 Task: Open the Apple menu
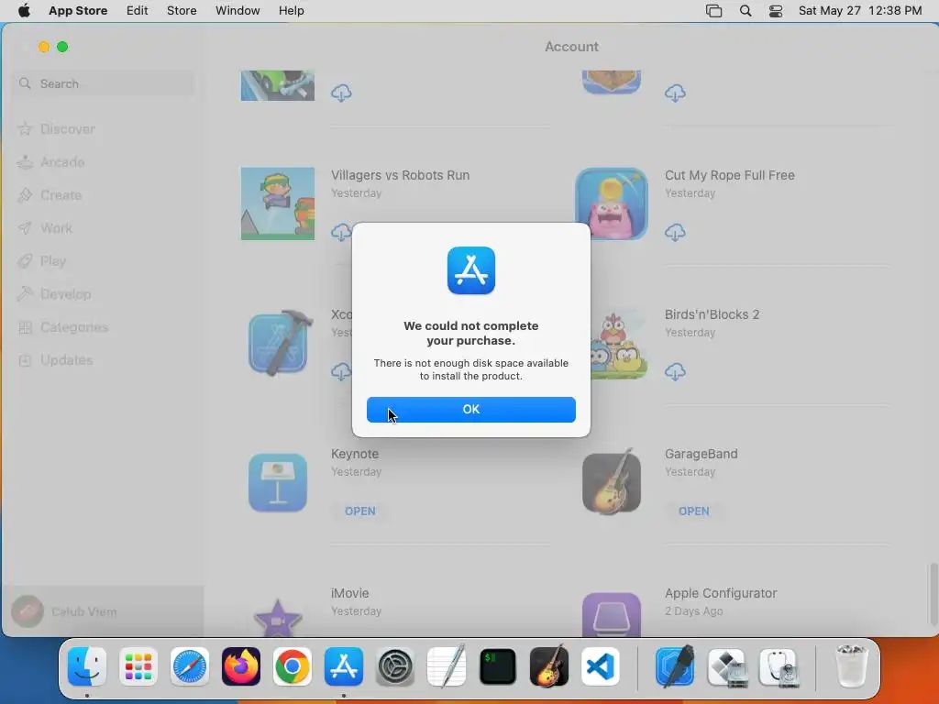tap(24, 11)
